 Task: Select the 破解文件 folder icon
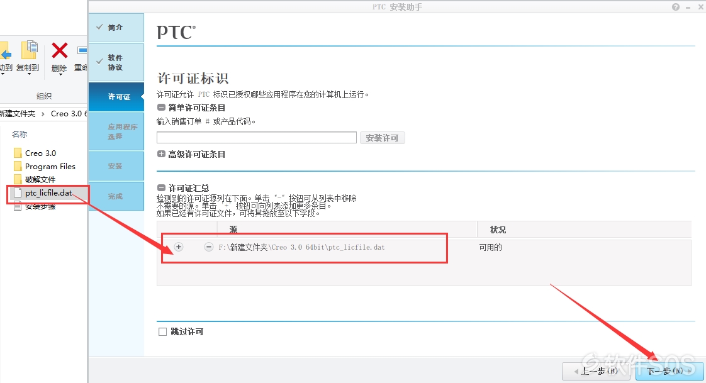[x=18, y=179]
